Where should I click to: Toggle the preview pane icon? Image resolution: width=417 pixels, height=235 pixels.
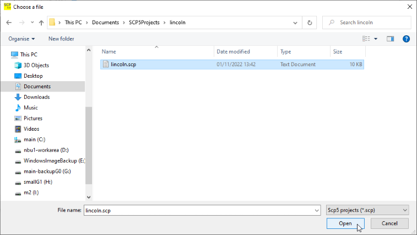(391, 39)
